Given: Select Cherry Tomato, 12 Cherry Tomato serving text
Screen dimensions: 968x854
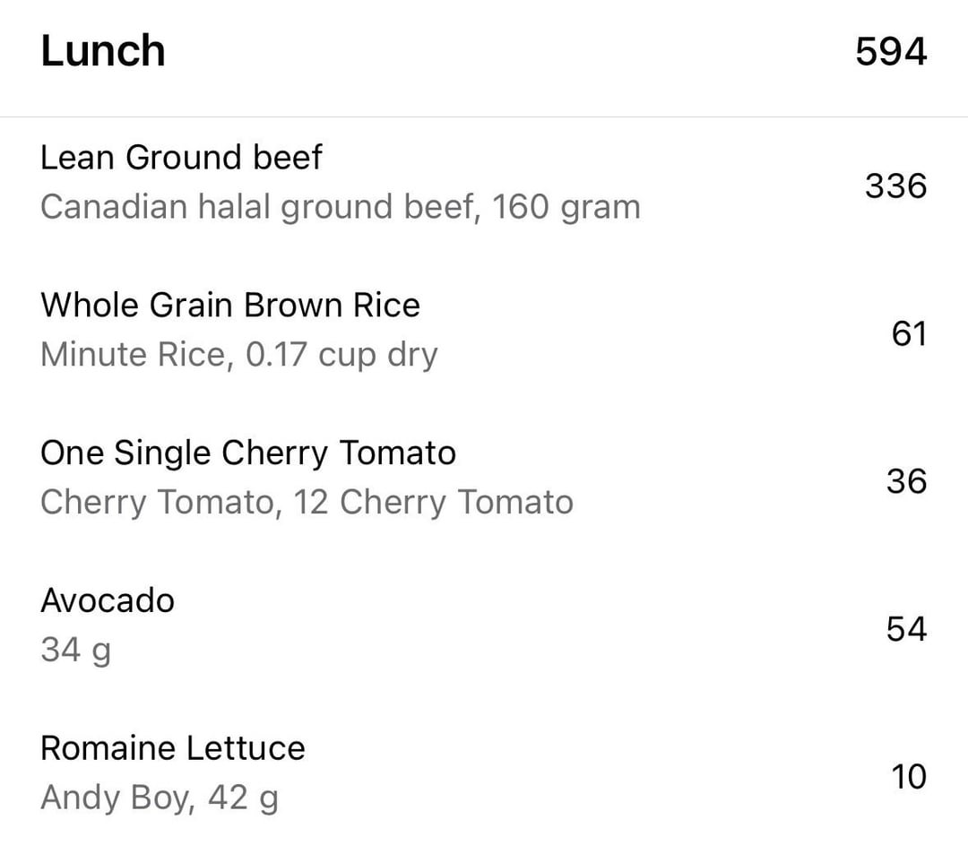Looking at the screenshot, I should pyautogui.click(x=307, y=502).
